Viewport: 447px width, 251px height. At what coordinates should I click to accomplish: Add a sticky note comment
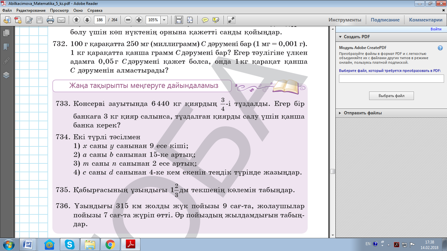click(x=205, y=20)
